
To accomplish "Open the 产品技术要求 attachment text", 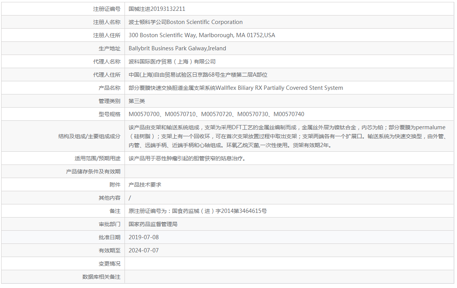I will (x=145, y=185).
